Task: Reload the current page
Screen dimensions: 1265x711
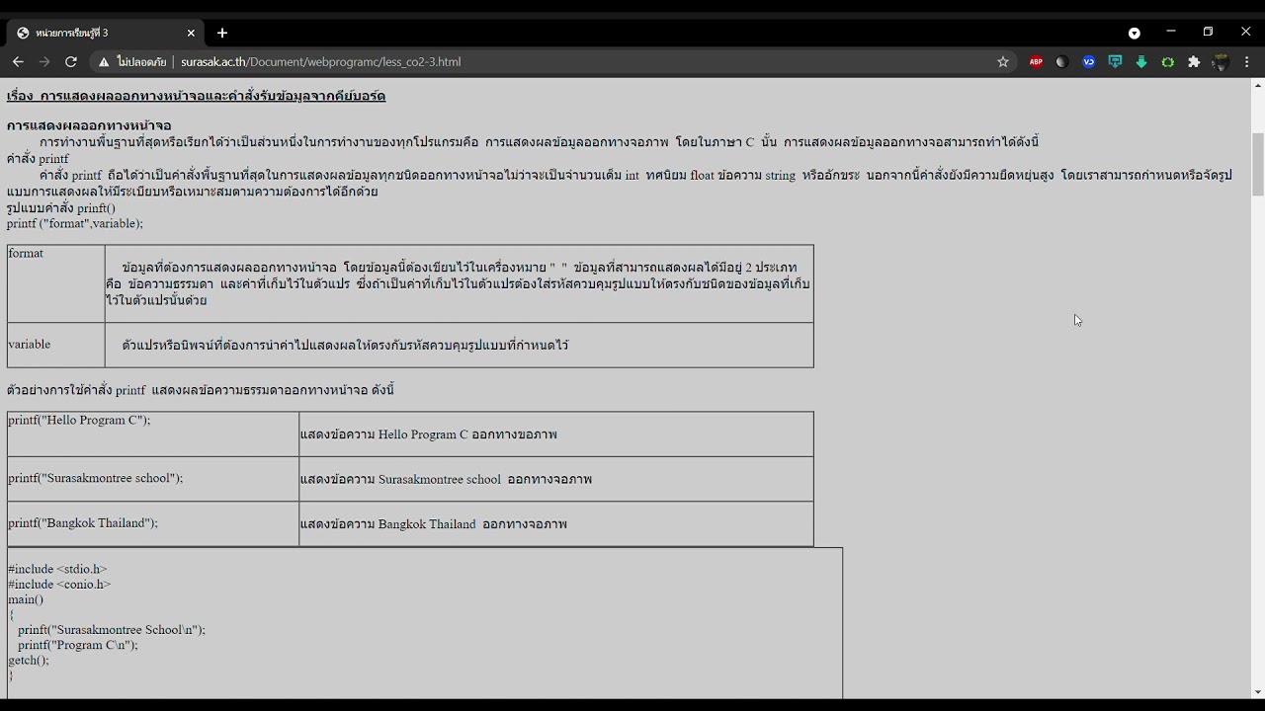Action: point(71,61)
